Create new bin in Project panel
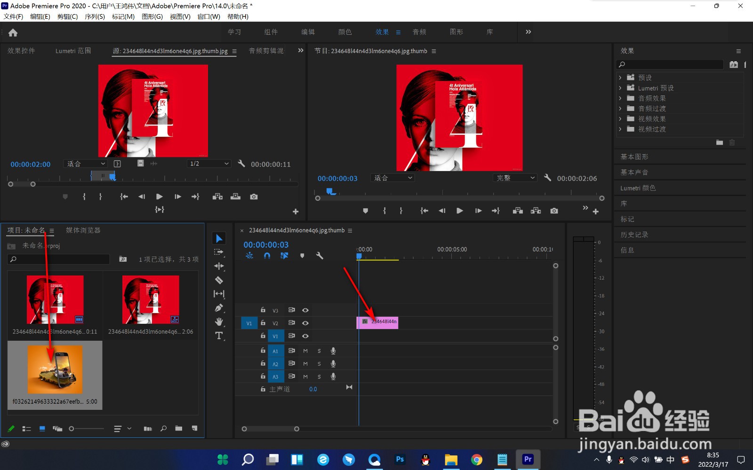Screen dimensions: 753x470 179,428
